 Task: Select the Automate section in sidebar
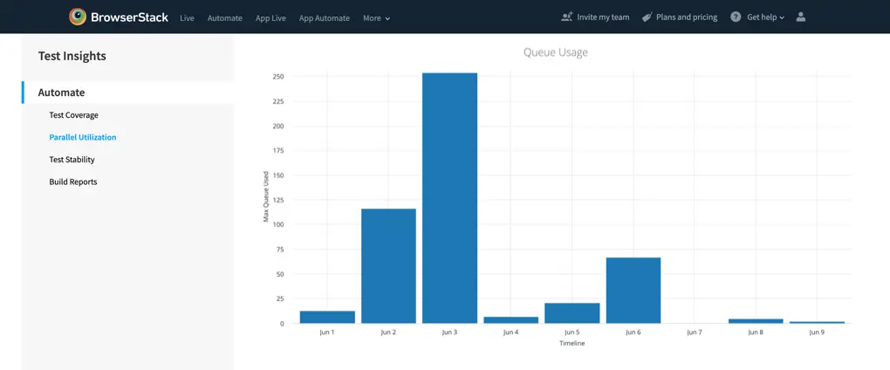[61, 92]
